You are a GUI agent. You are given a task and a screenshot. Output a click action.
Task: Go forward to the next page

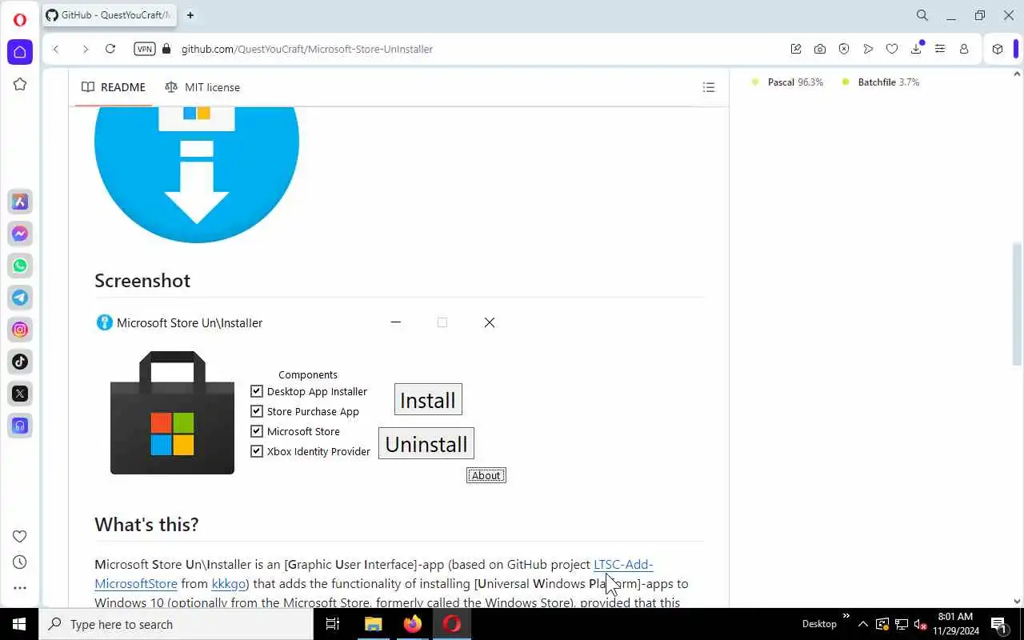click(85, 49)
